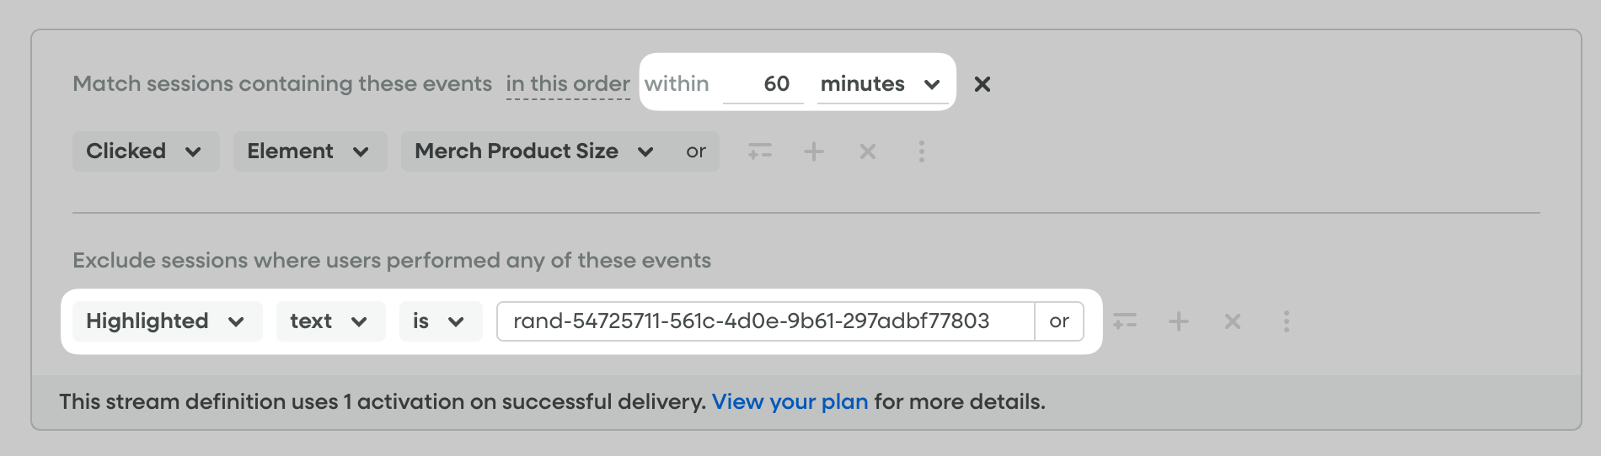Delete the Clicked Element event row
Image resolution: width=1601 pixels, height=456 pixels.
pyautogui.click(x=868, y=151)
